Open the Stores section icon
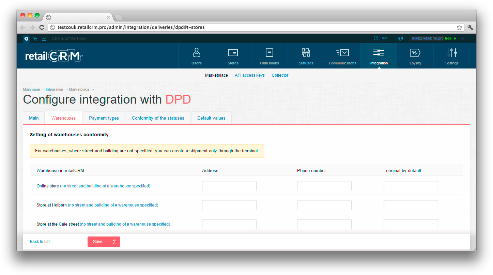This screenshot has width=493, height=275. click(x=233, y=53)
